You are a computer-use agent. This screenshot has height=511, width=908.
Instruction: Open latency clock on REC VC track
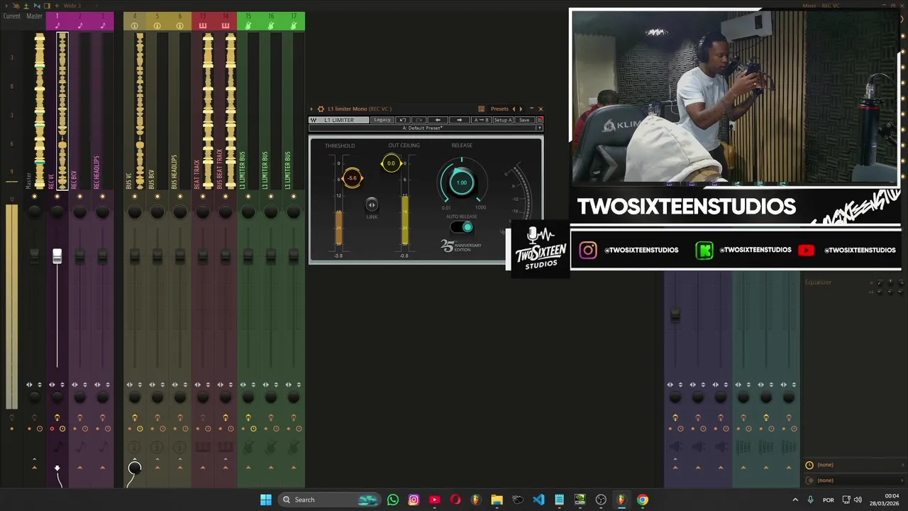pos(62,429)
